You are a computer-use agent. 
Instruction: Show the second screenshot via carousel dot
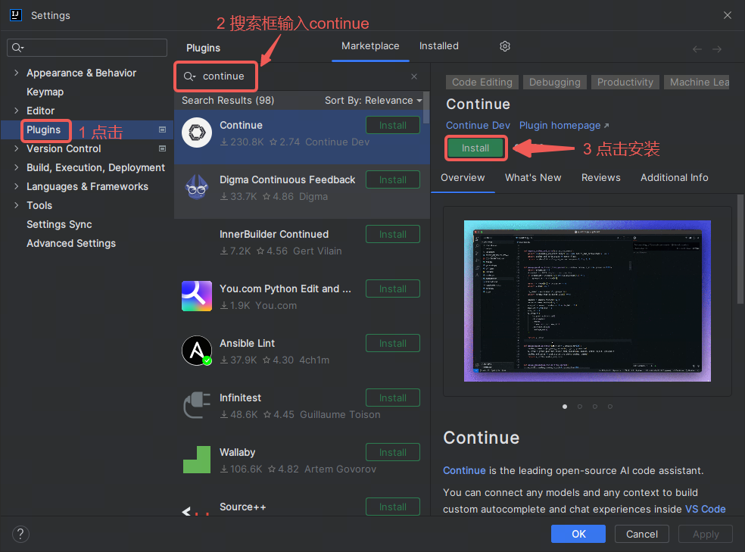(x=580, y=407)
